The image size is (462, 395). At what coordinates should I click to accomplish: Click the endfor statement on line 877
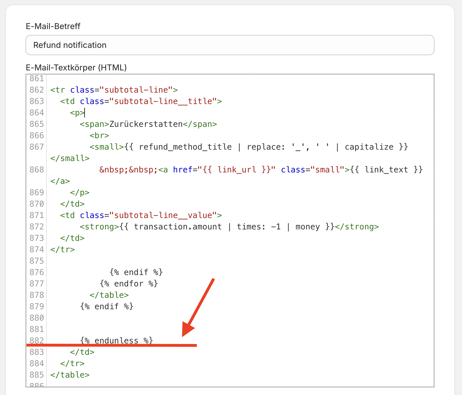pos(129,284)
